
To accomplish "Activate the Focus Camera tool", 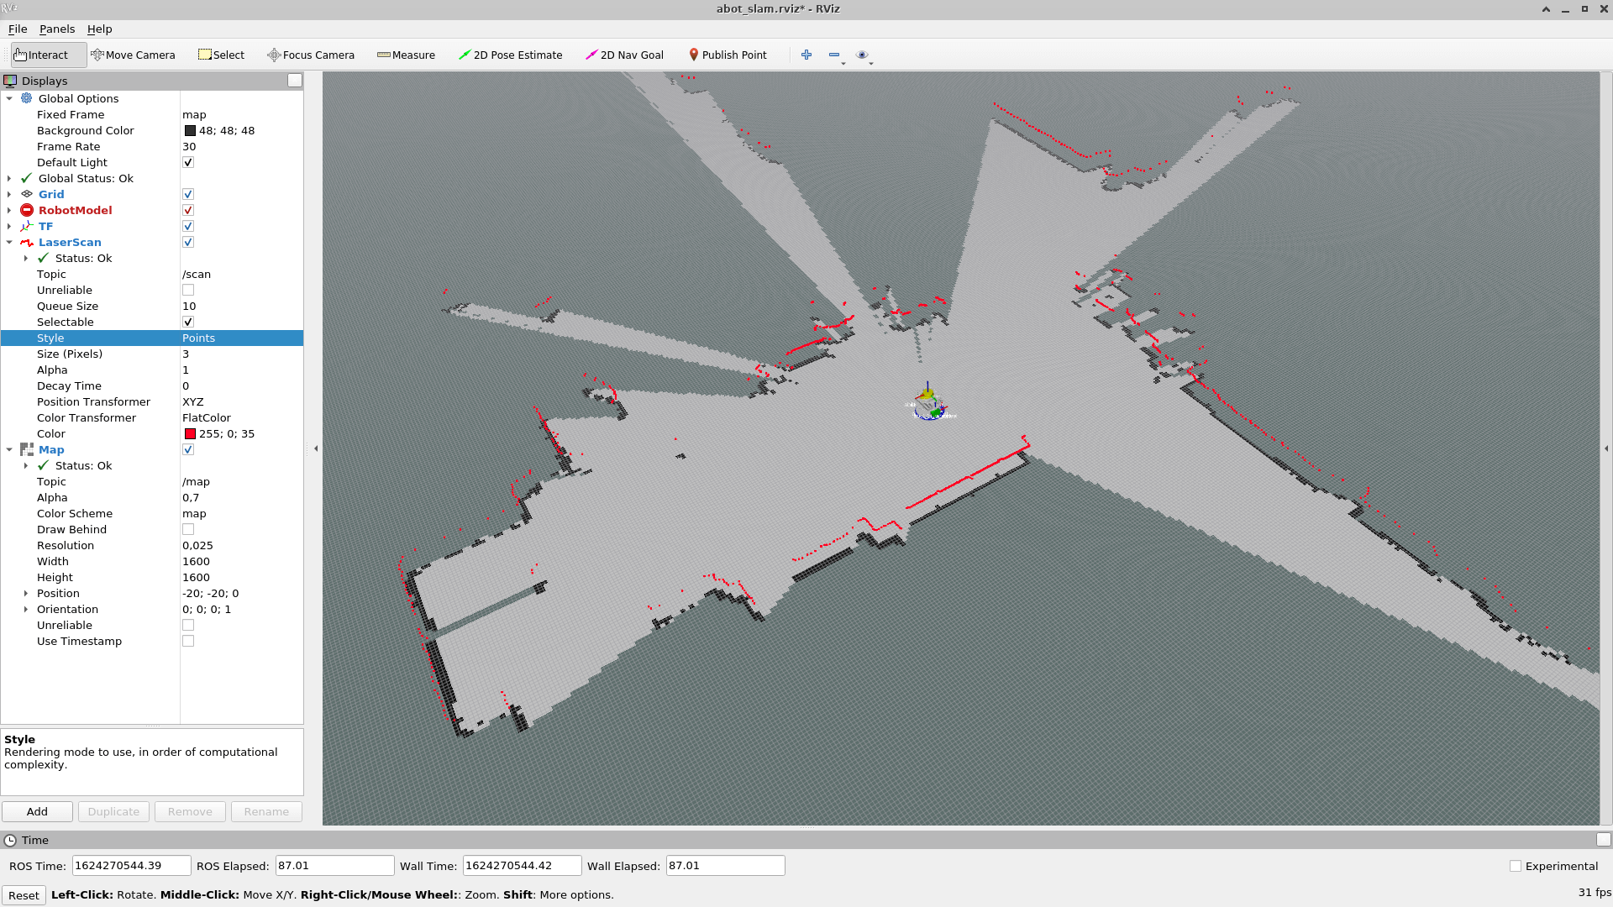I will (x=310, y=55).
